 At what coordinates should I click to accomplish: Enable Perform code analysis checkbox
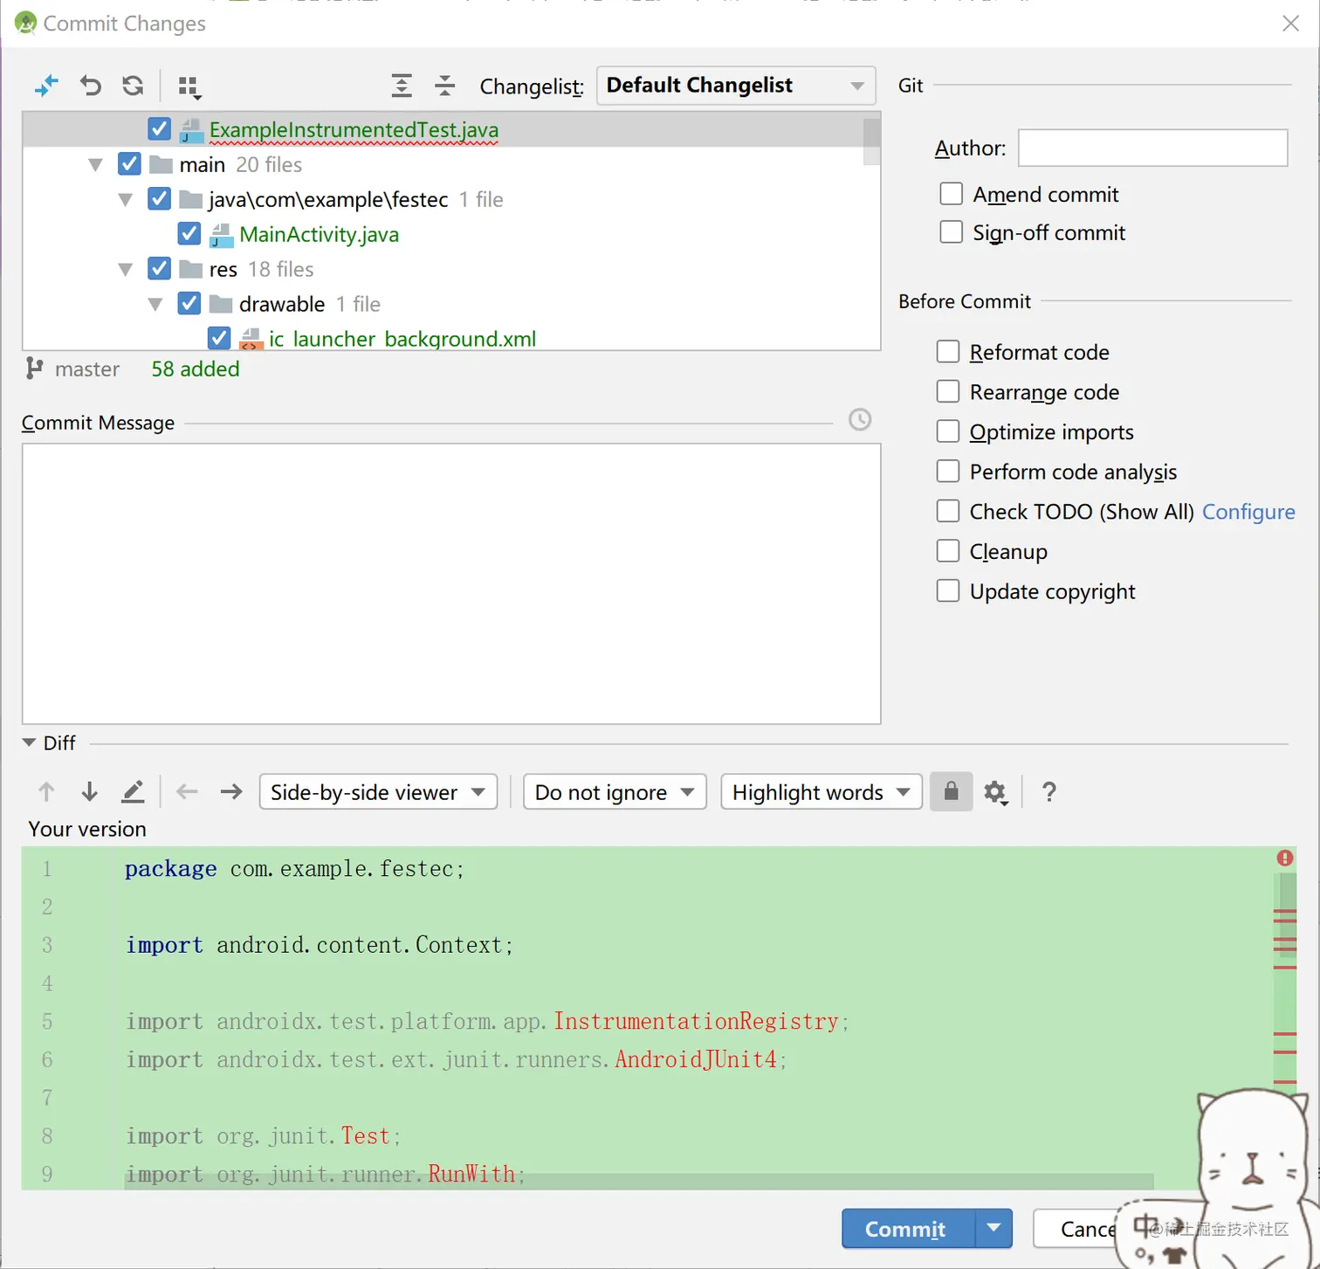tap(948, 472)
